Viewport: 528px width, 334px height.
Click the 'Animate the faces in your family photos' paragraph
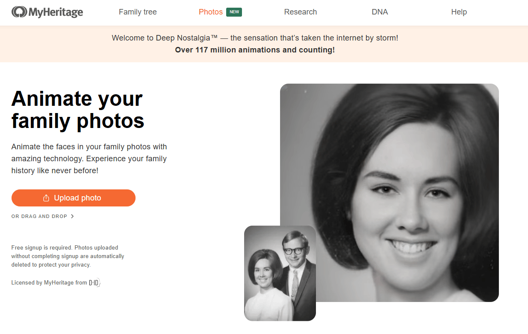[89, 159]
